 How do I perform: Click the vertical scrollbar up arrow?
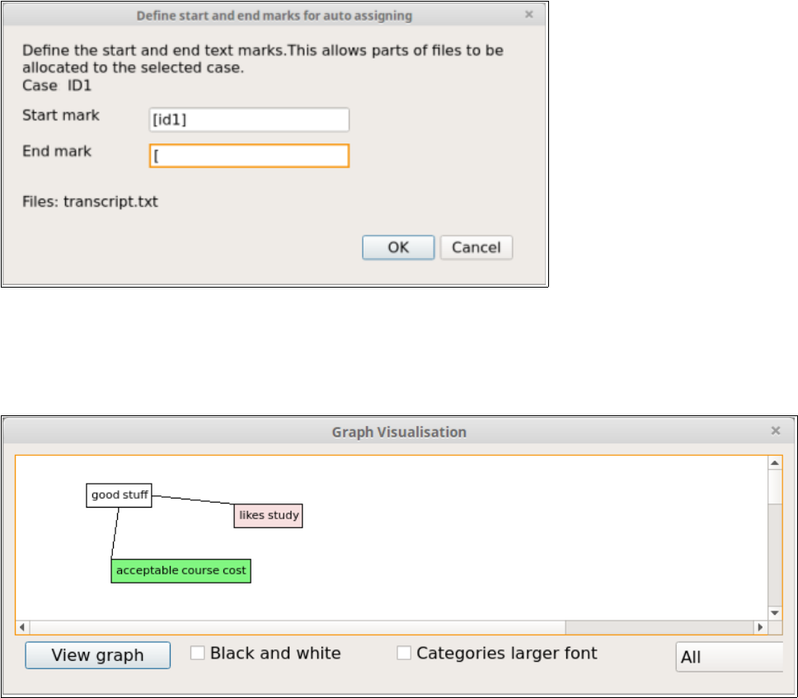(775, 463)
